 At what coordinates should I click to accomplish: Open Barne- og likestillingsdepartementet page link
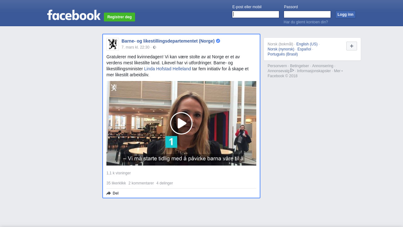pos(168,41)
